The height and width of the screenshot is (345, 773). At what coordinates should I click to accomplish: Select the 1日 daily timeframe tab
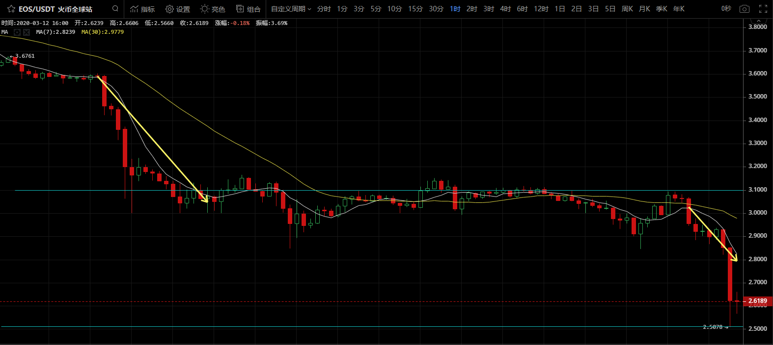(x=559, y=9)
